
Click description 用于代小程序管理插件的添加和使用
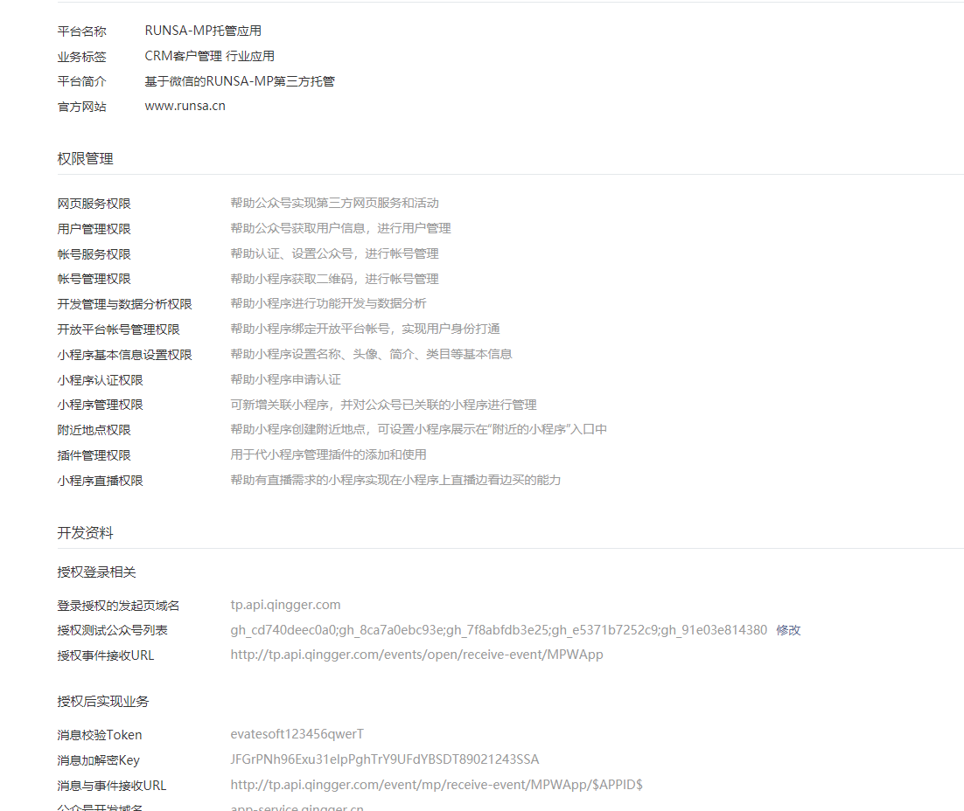coord(328,454)
